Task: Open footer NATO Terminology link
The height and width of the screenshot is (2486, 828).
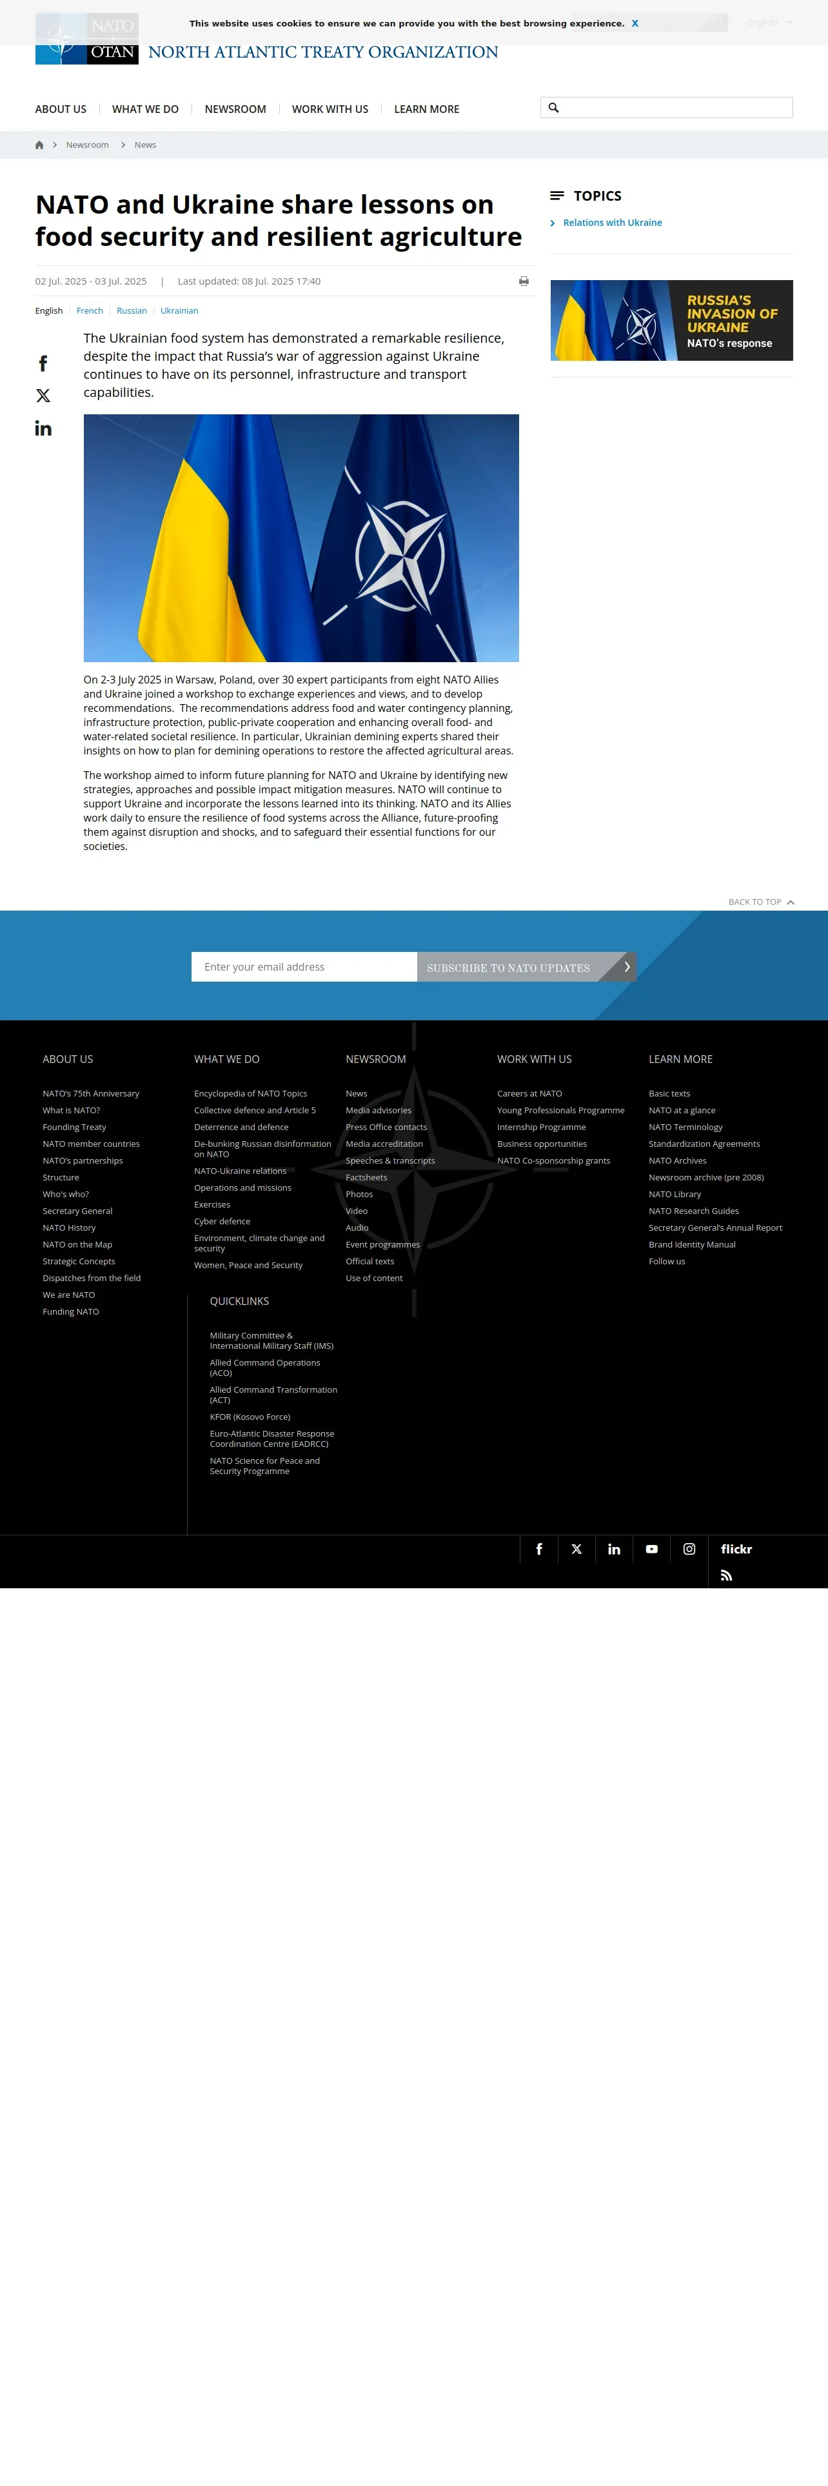Action: [685, 1127]
